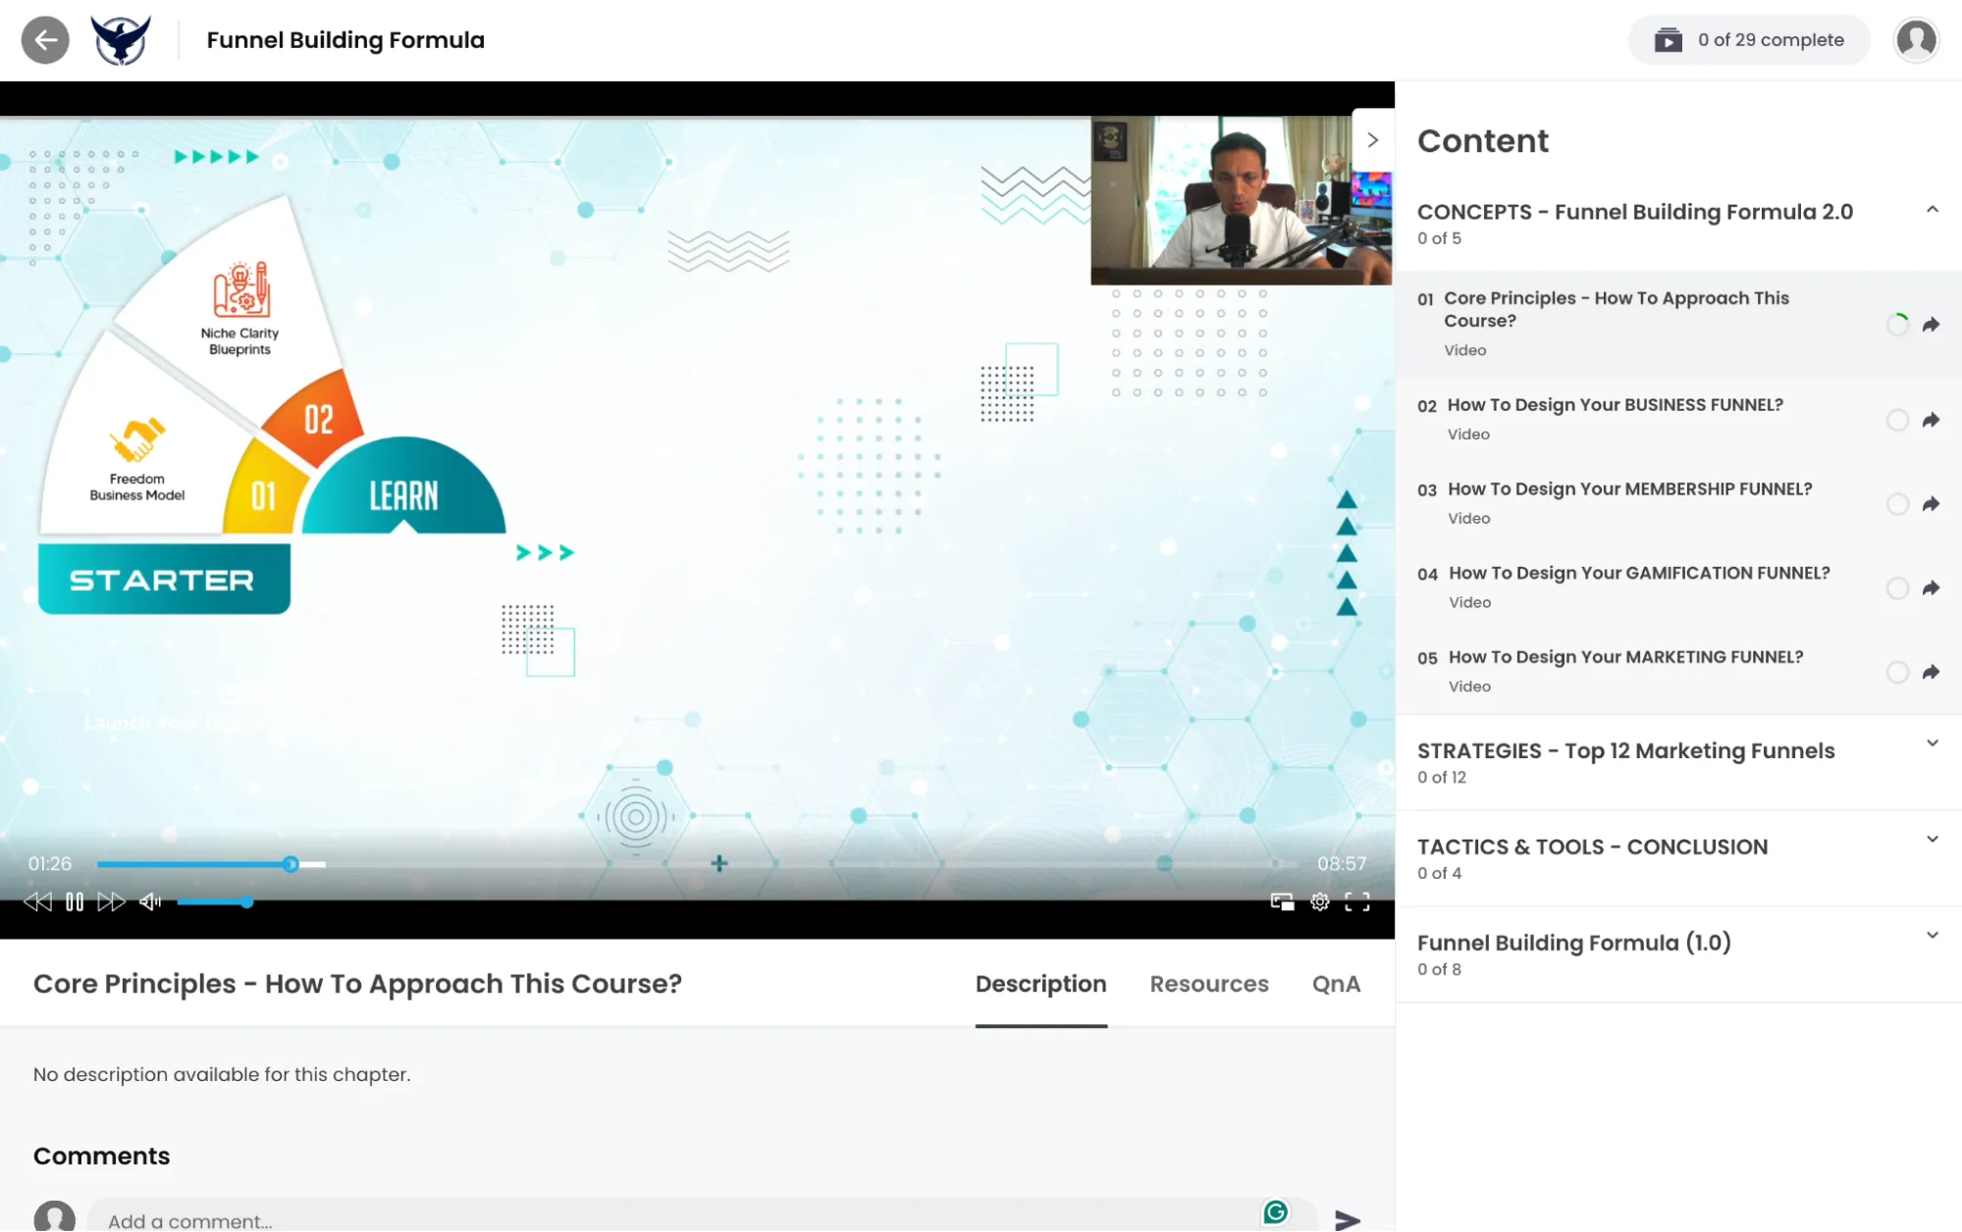Mark MARKETING FUNNEL lesson complete circle
The height and width of the screenshot is (1232, 1962).
(x=1897, y=673)
